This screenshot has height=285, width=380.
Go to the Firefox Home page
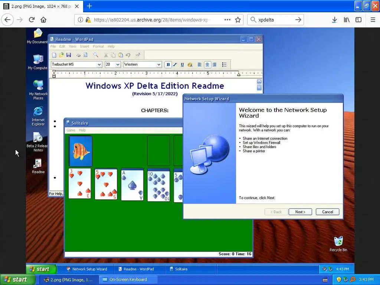43,20
